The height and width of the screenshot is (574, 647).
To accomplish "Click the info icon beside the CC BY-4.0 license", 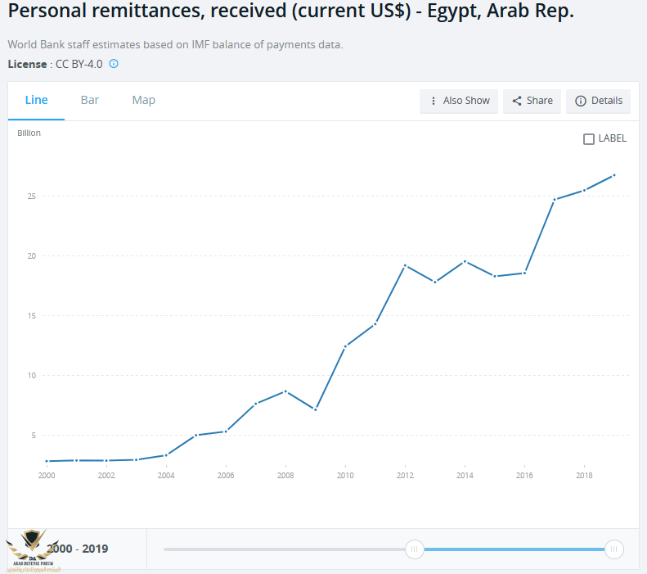I will 114,63.
